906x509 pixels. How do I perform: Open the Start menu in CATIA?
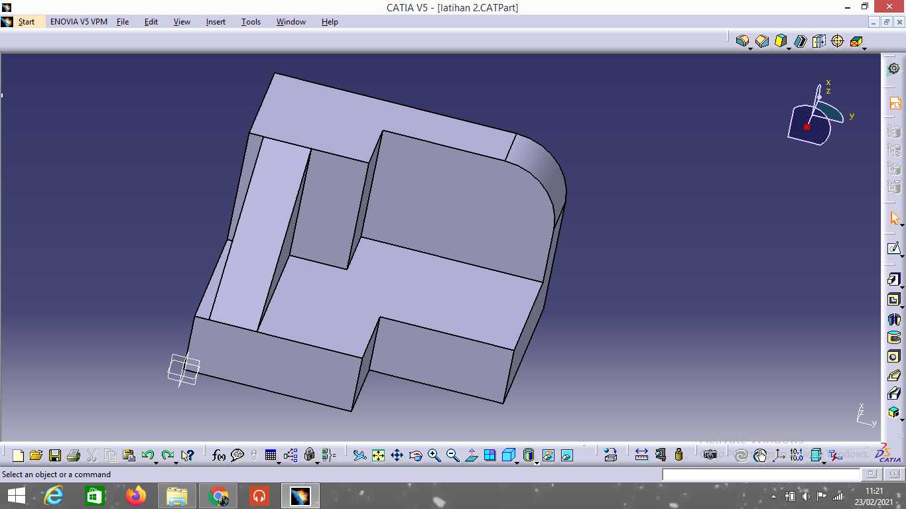27,22
